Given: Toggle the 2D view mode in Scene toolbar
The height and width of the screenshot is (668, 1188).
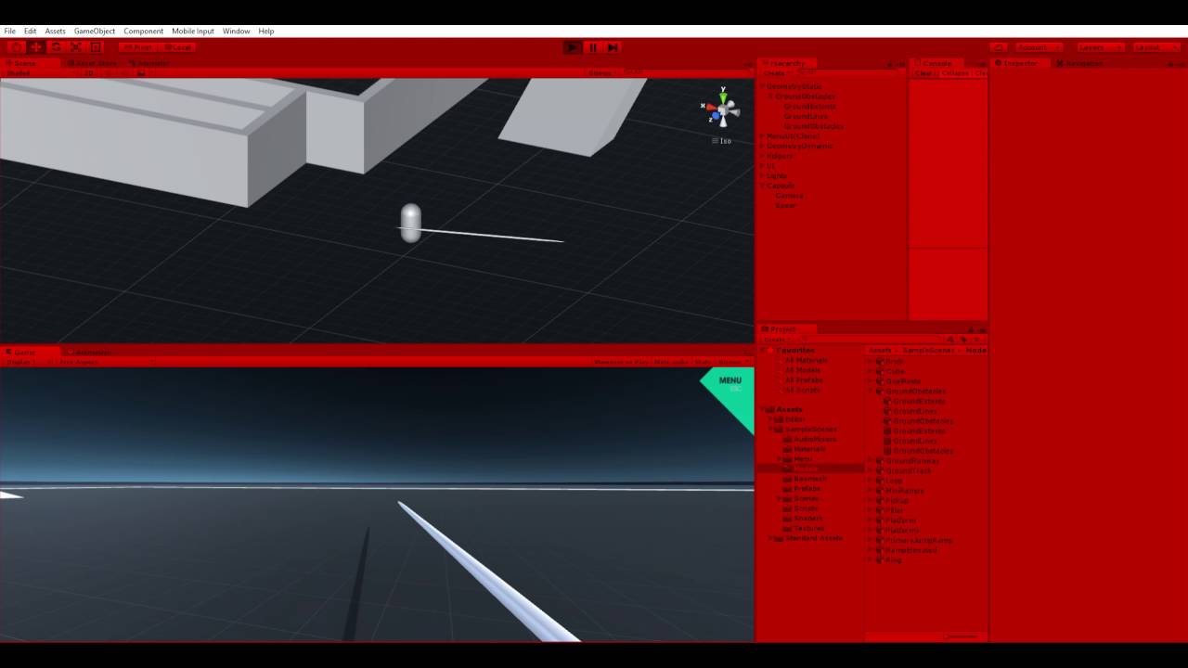Looking at the screenshot, I should 89,73.
